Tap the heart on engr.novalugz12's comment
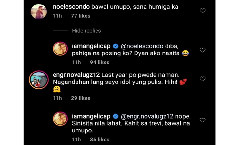The image size is (242, 145). click(x=202, y=79)
